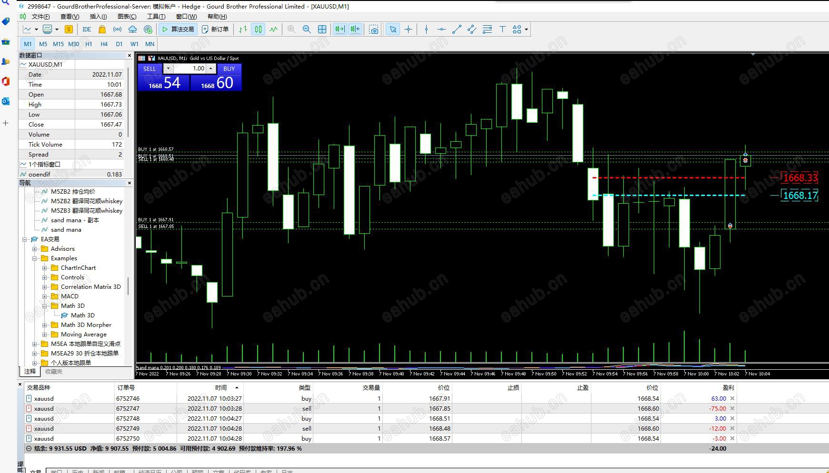829x473 pixels.
Task: Zoom in the chart with magnifier plus
Action: coord(291,30)
